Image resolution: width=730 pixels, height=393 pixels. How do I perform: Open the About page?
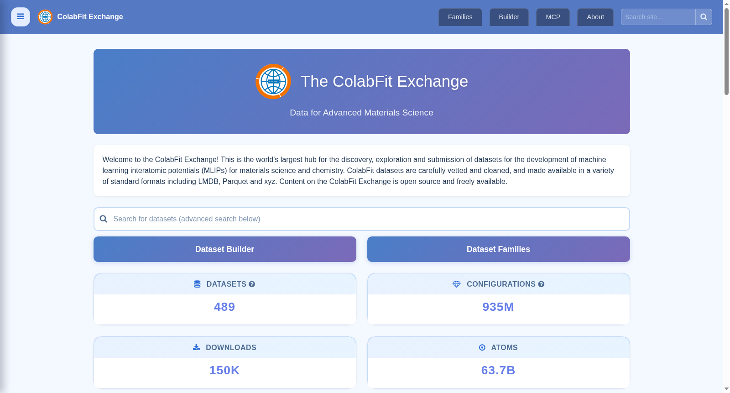tap(595, 17)
